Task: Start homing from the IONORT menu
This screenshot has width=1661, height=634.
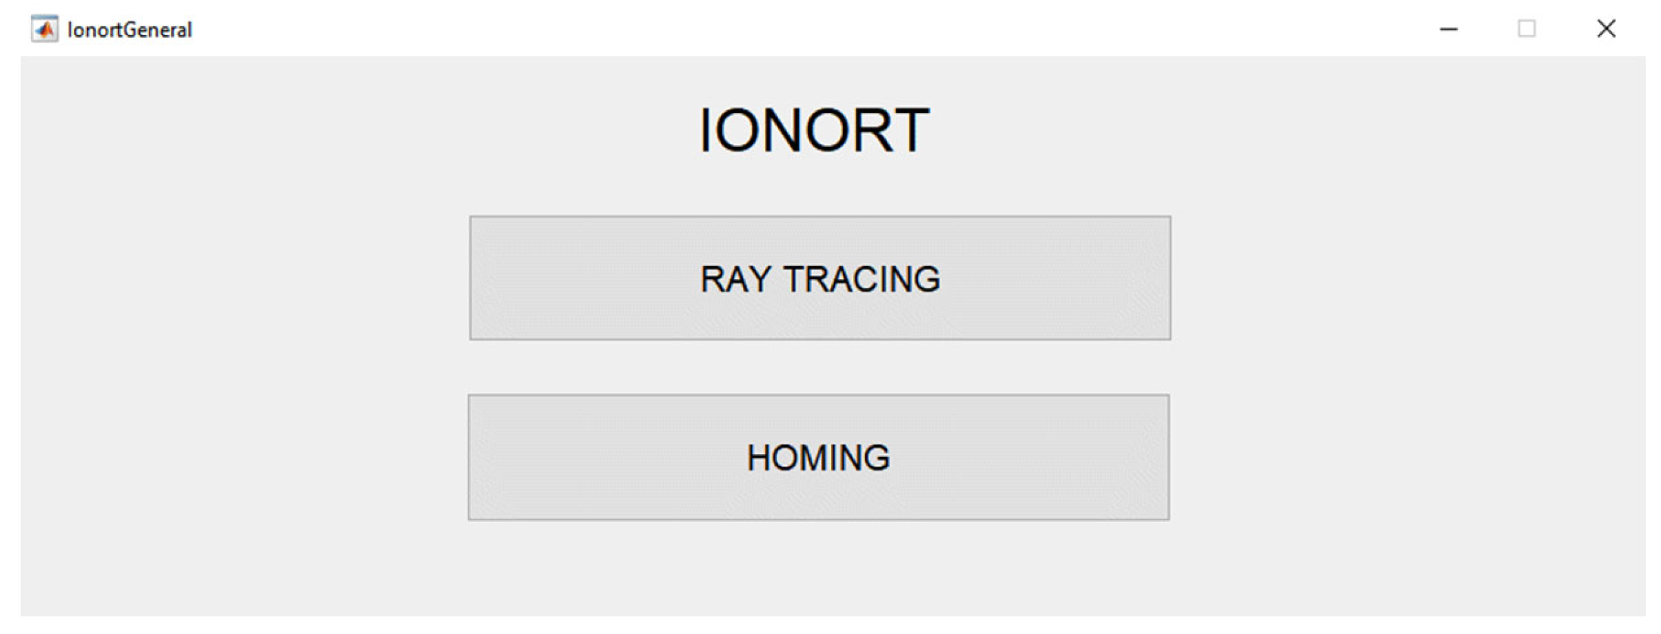Action: click(x=818, y=457)
